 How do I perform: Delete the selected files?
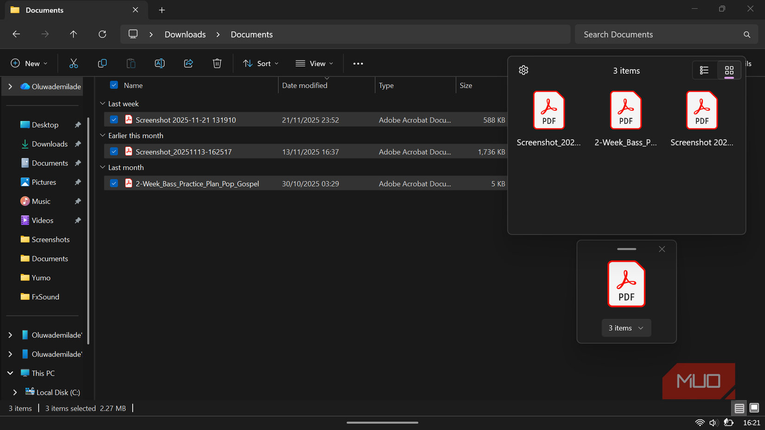(217, 63)
